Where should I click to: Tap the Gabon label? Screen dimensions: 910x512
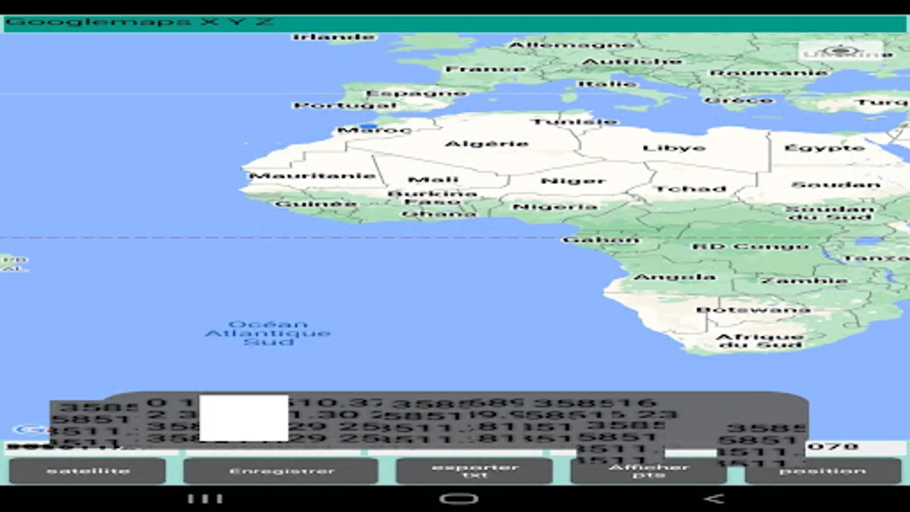(601, 240)
